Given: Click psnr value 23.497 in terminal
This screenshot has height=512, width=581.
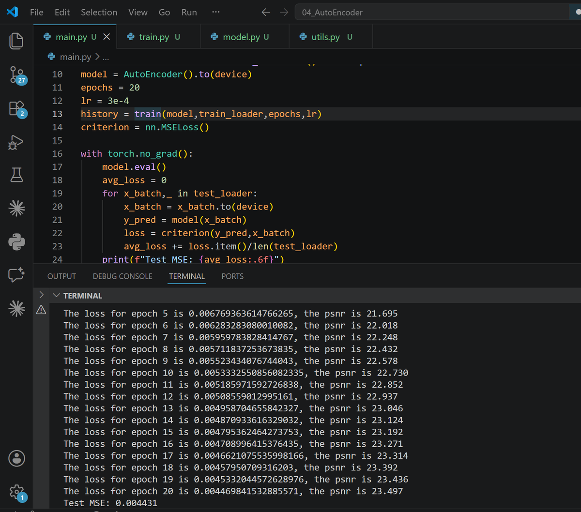Looking at the screenshot, I should (x=387, y=491).
